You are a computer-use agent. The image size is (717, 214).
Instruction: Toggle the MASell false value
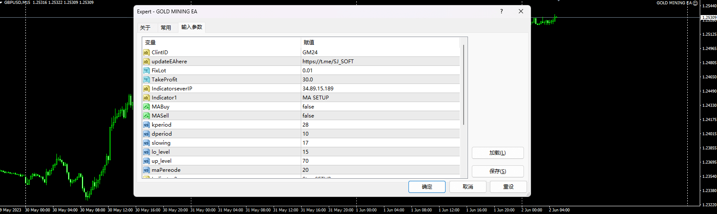point(308,116)
